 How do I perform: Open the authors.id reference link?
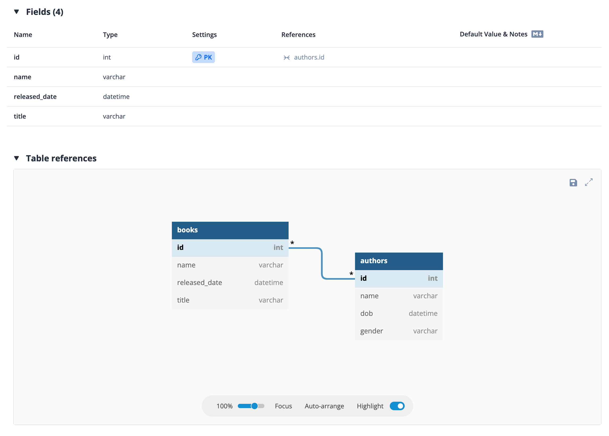point(309,57)
